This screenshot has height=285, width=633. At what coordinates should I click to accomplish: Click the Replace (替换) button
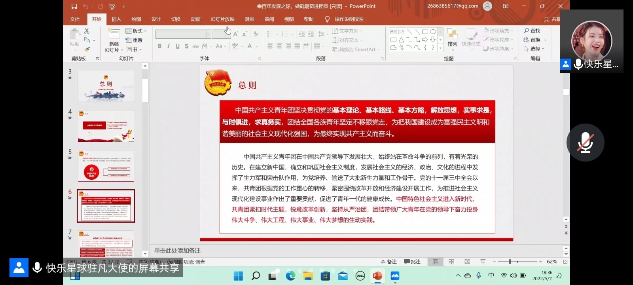[x=535, y=40]
